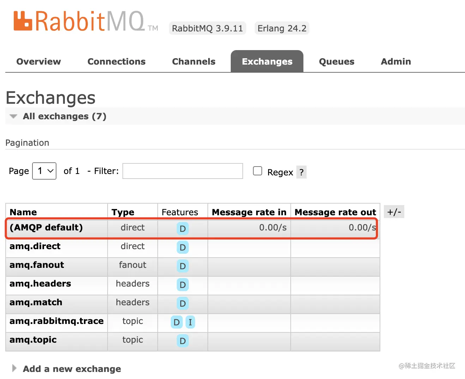
Task: Click the RabbitMQ logo
Action: tap(85, 21)
